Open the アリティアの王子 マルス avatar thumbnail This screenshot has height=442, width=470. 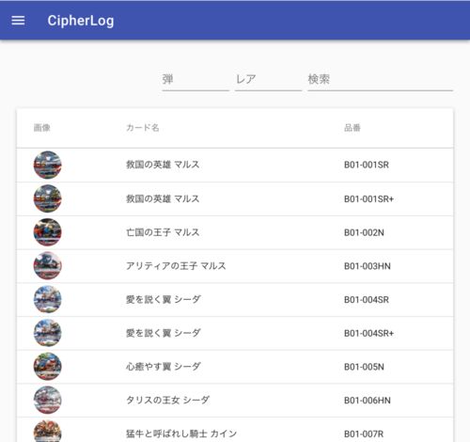tap(47, 266)
